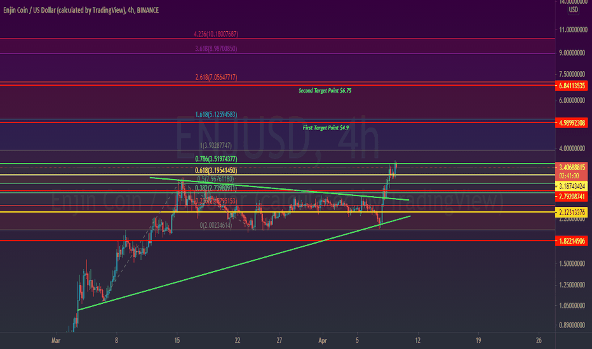
Task: Click the current price label 3.40688815
Action: coord(572,167)
